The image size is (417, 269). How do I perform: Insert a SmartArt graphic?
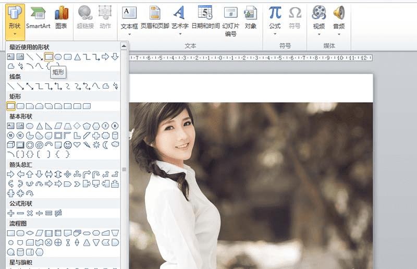coord(38,18)
